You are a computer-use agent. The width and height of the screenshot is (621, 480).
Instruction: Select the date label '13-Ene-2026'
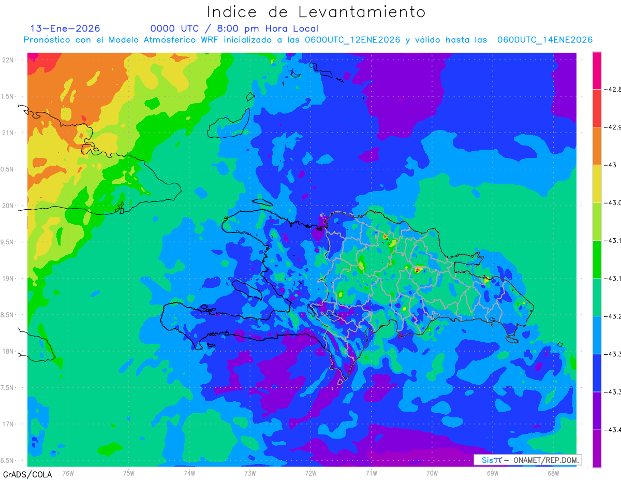pyautogui.click(x=65, y=28)
